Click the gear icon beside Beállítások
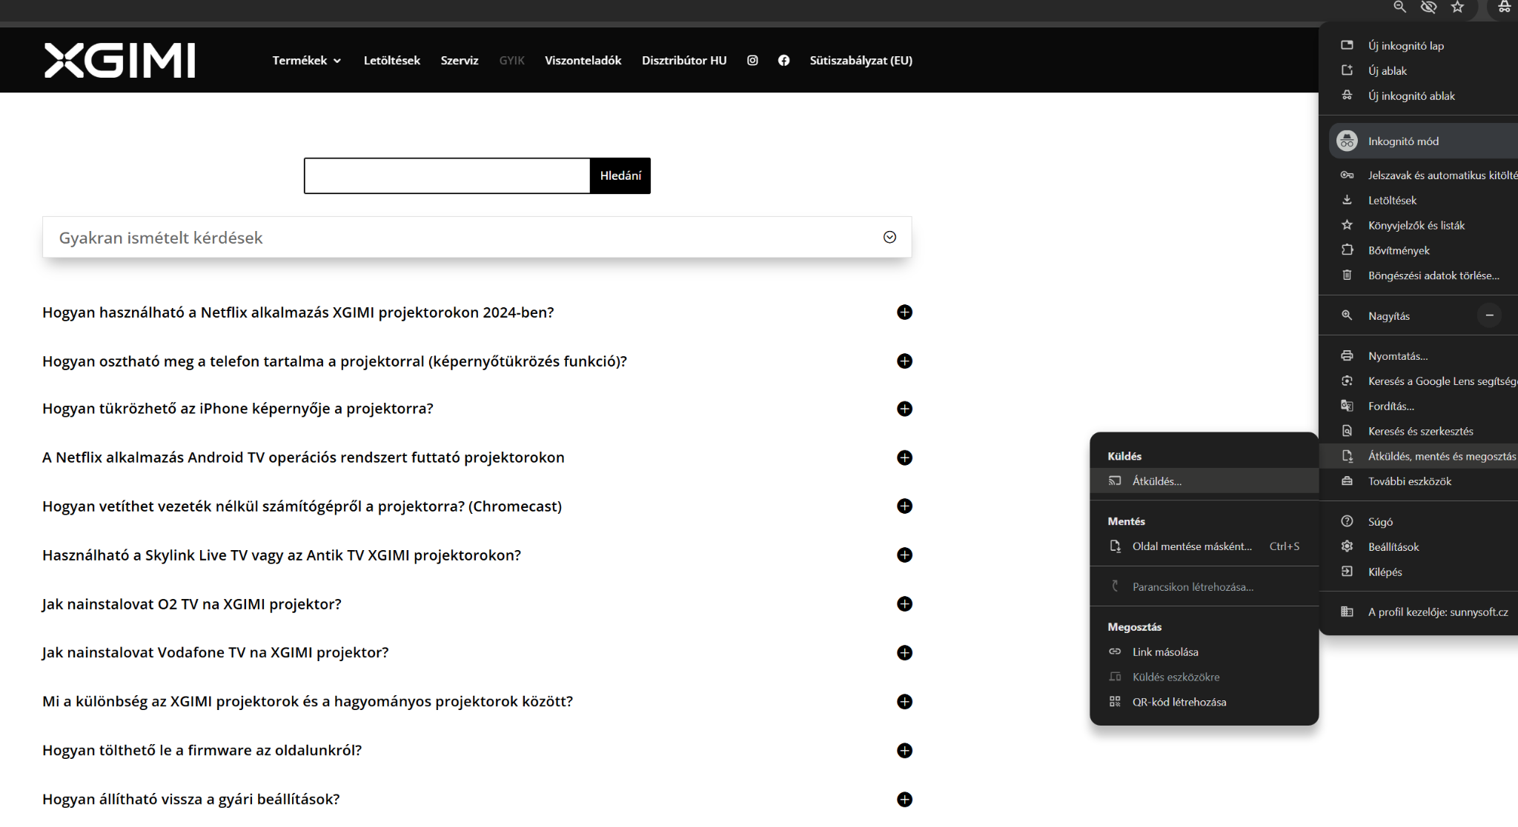The height and width of the screenshot is (827, 1518). pyautogui.click(x=1347, y=546)
